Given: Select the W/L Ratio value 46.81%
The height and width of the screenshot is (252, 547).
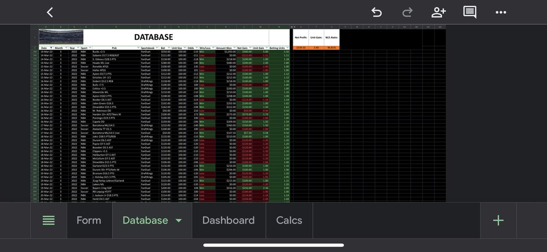Looking at the screenshot, I should pyautogui.click(x=331, y=48).
